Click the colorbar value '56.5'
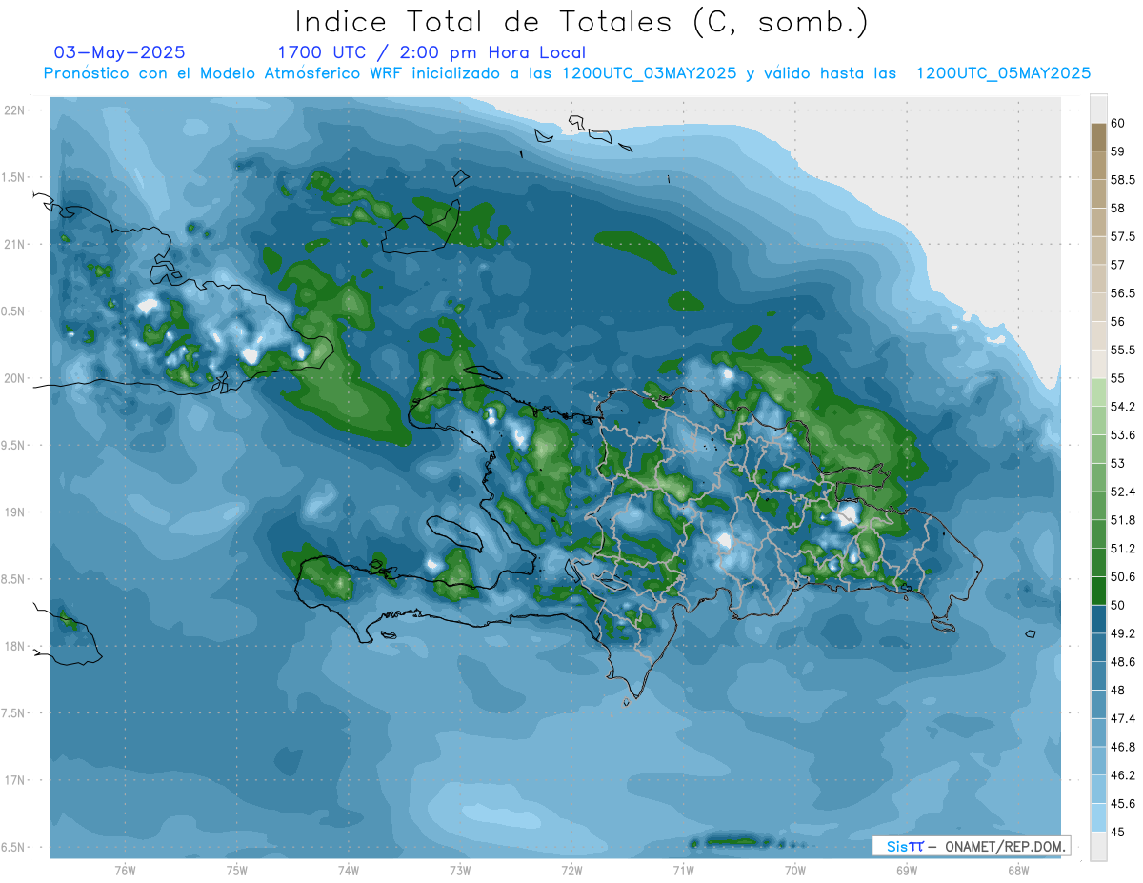Screen dimensions: 1143x883 point(1122,293)
